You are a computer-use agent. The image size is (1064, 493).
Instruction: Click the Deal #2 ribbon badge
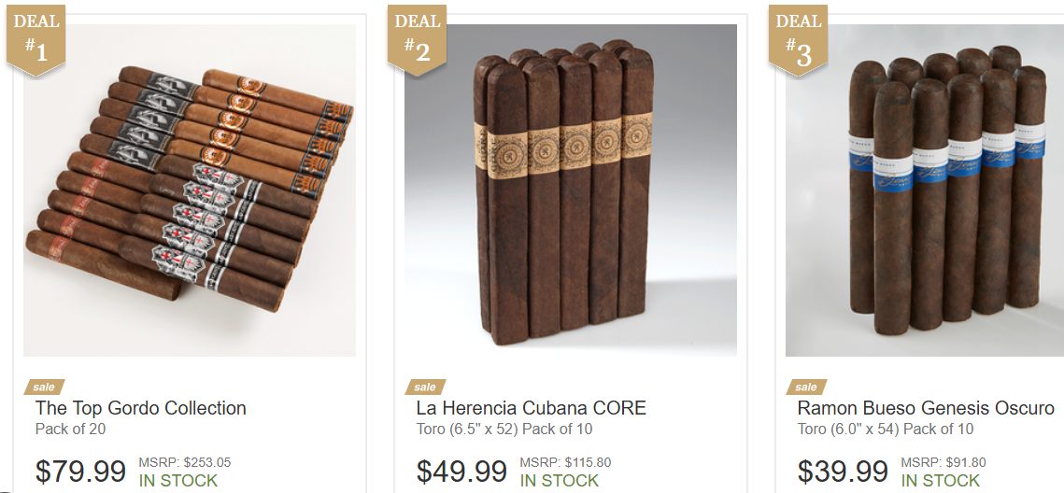click(x=417, y=39)
